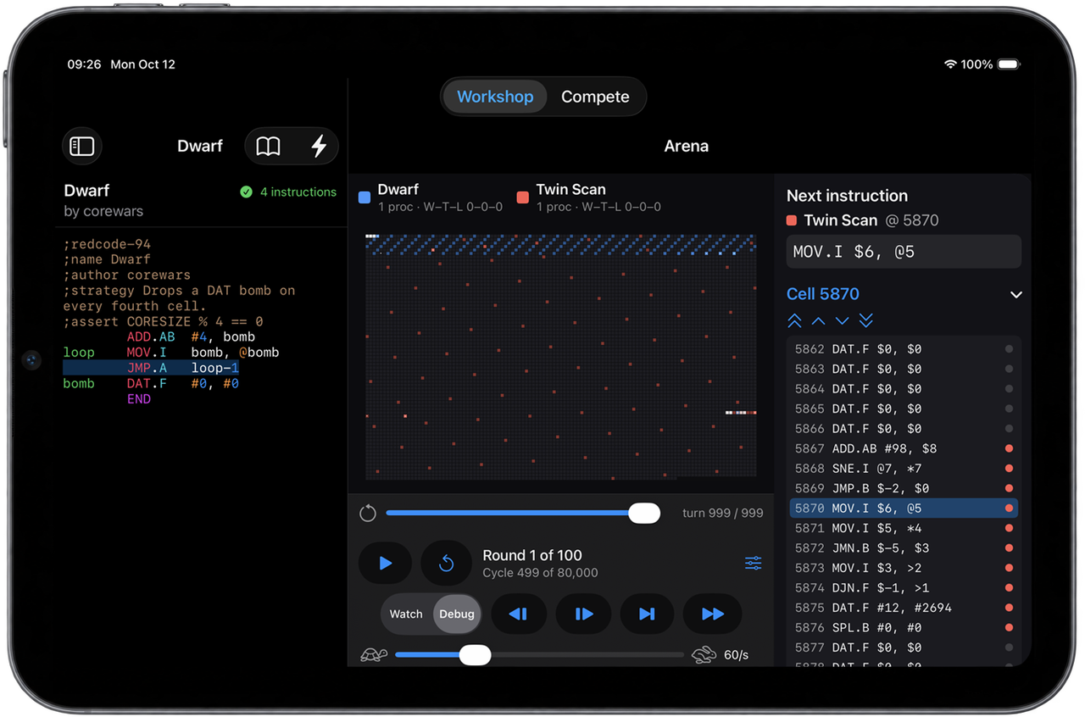Jump down a page with double chevron
Viewport: 1085px width, 717px height.
tap(865, 320)
